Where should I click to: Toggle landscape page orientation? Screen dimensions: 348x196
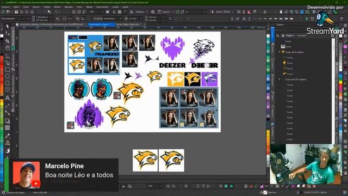point(70,19)
